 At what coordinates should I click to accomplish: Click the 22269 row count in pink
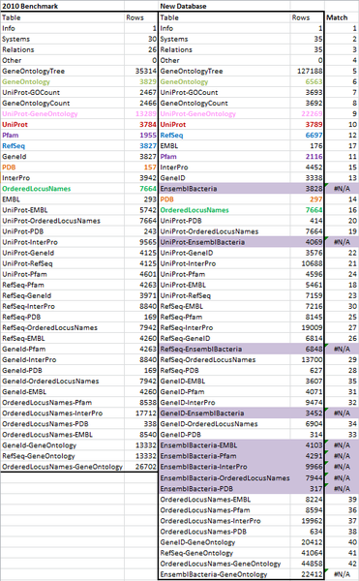coord(307,113)
